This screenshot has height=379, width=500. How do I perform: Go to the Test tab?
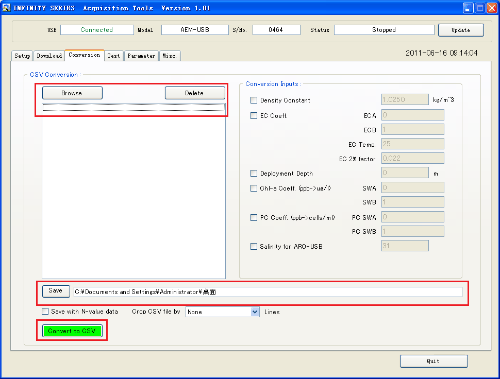click(x=113, y=56)
